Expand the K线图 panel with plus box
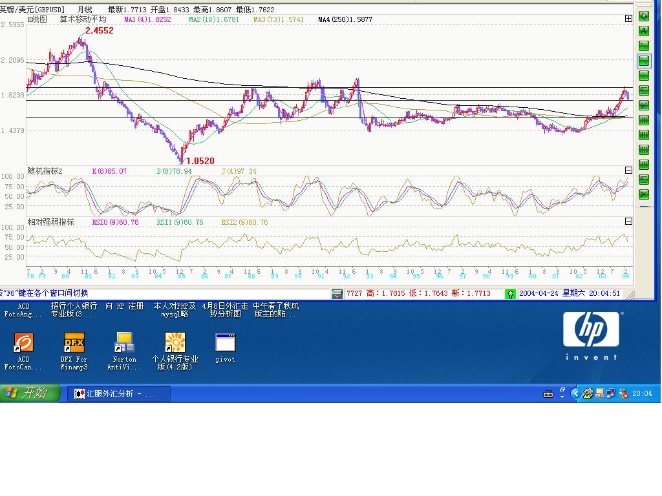This screenshot has width=662, height=496. tap(628, 19)
